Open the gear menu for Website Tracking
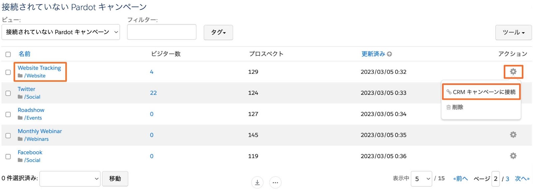The height and width of the screenshot is (190, 533). click(513, 72)
